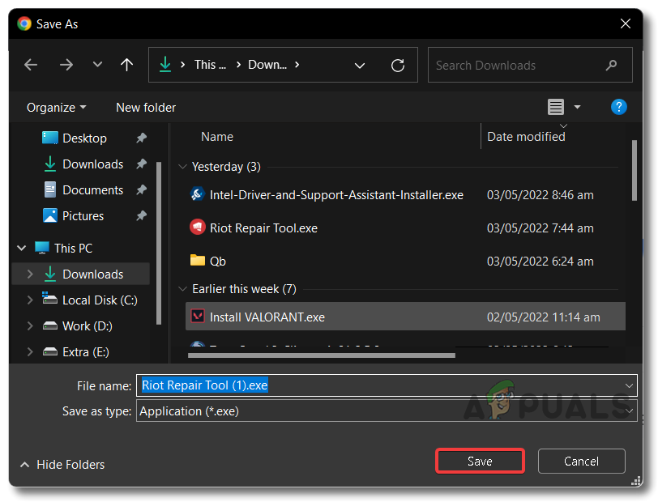The image size is (658, 502).
Task: Click the search magnifier icon
Action: [611, 65]
